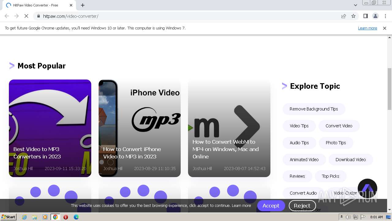
Task: Open Opera browser from taskbar
Action: [66, 217]
